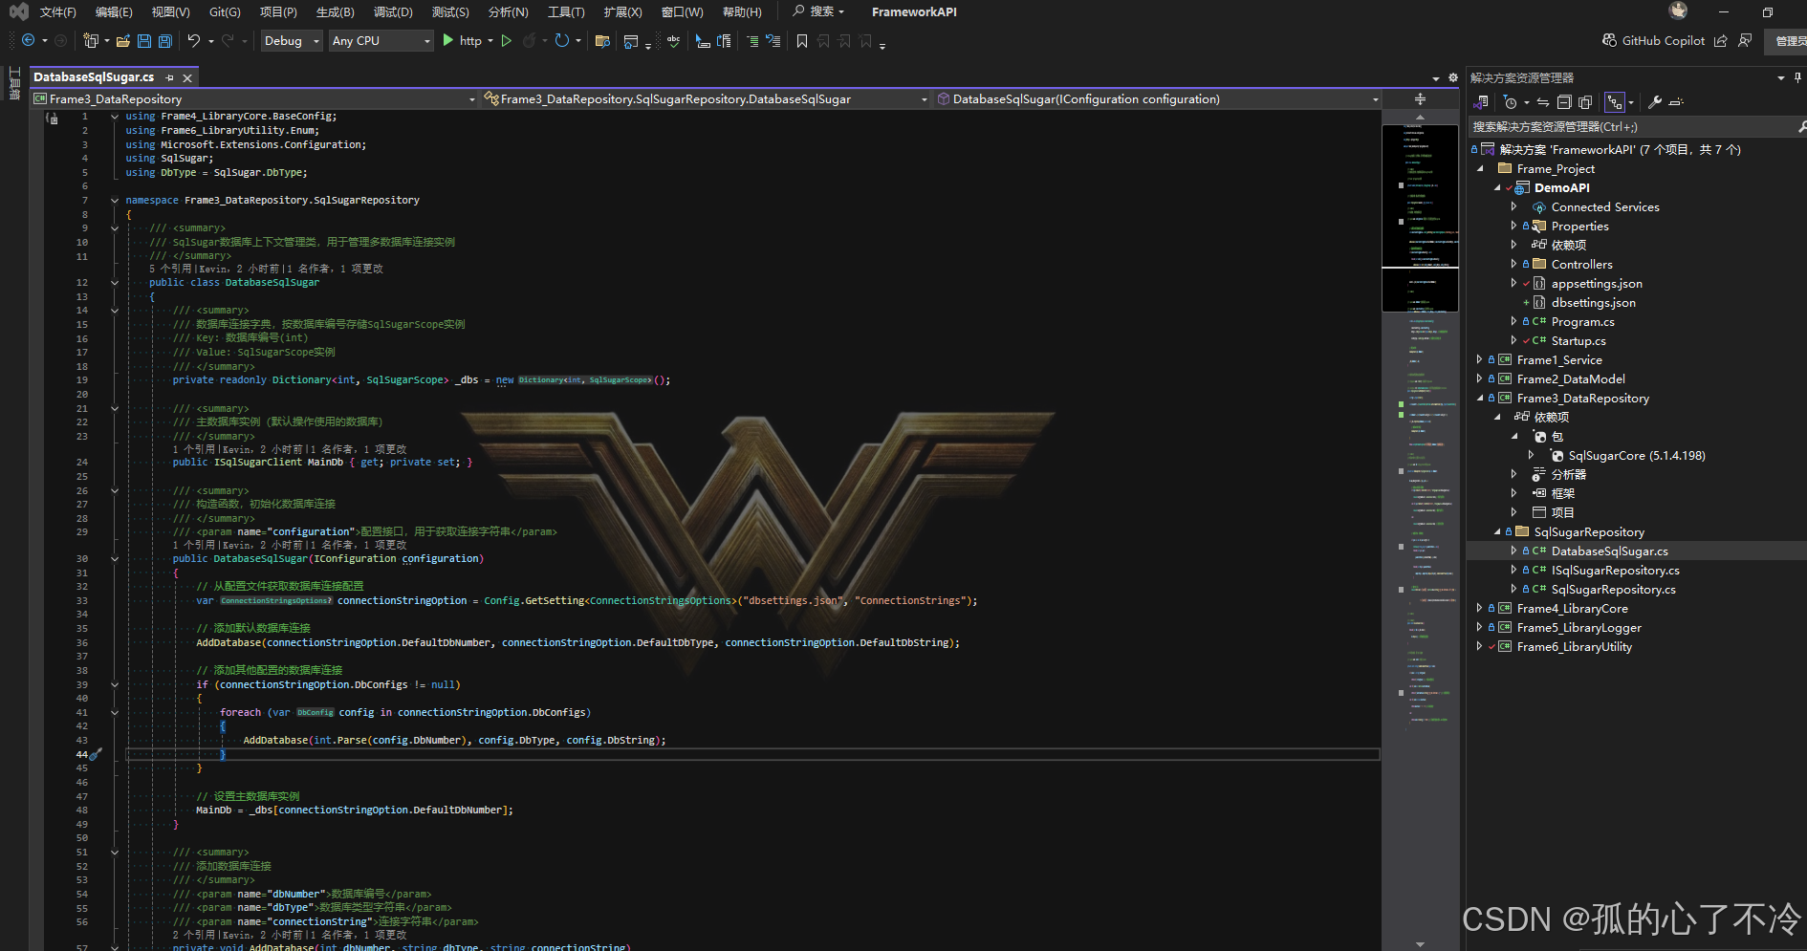The width and height of the screenshot is (1807, 951).
Task: Open the 工具(T) menu
Action: 566,11
